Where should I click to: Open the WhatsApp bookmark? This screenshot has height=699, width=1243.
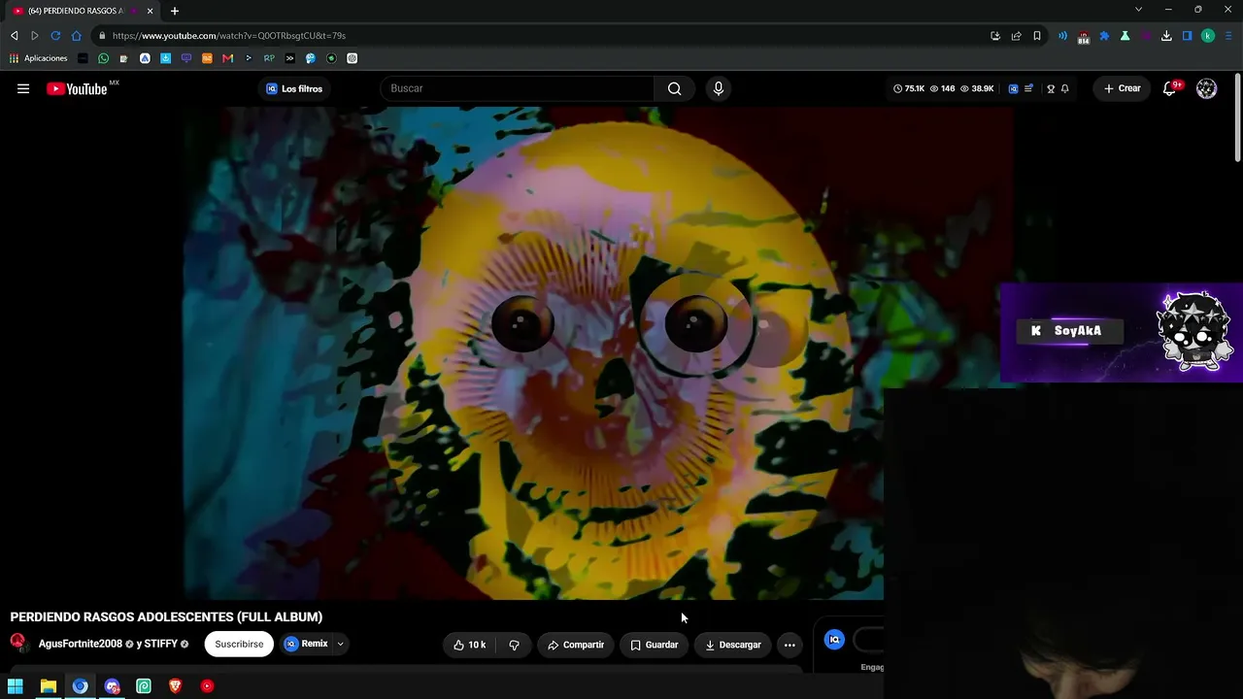tap(103, 58)
